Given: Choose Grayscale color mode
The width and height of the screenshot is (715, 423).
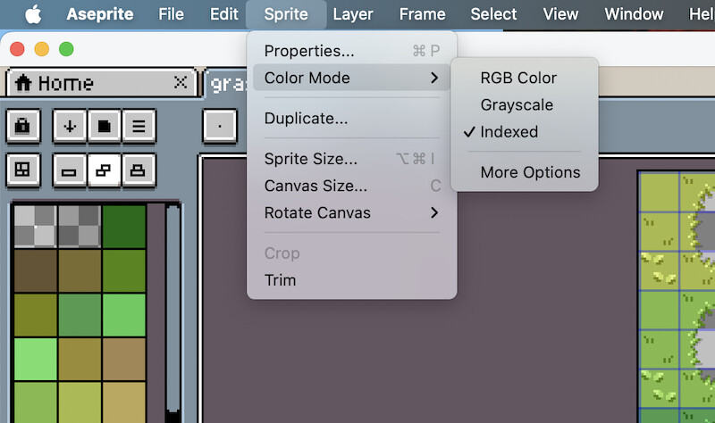Looking at the screenshot, I should click(x=517, y=104).
